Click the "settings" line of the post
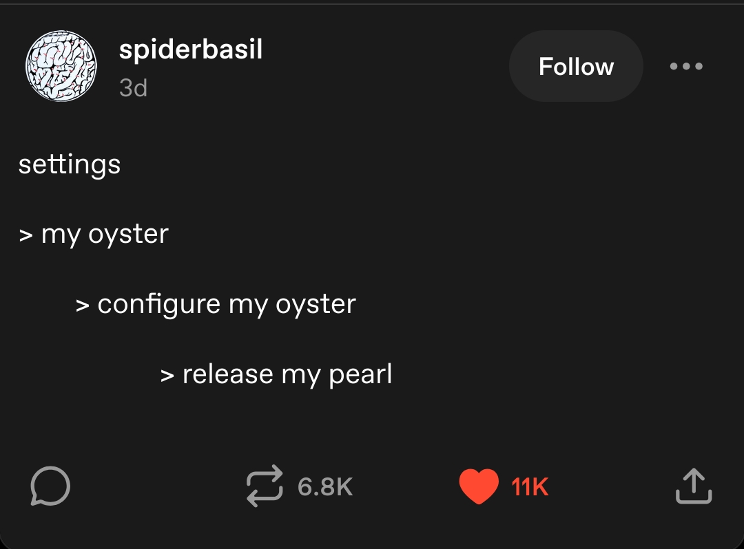 (x=70, y=164)
